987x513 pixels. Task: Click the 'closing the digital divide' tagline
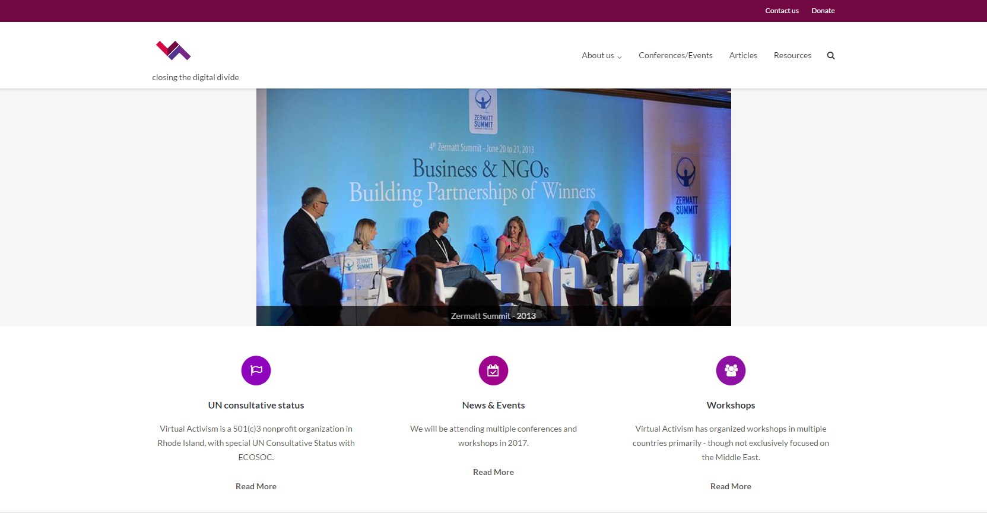[x=195, y=78]
